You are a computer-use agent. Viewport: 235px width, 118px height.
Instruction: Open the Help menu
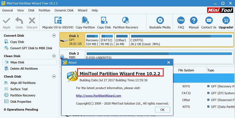(x=95, y=10)
